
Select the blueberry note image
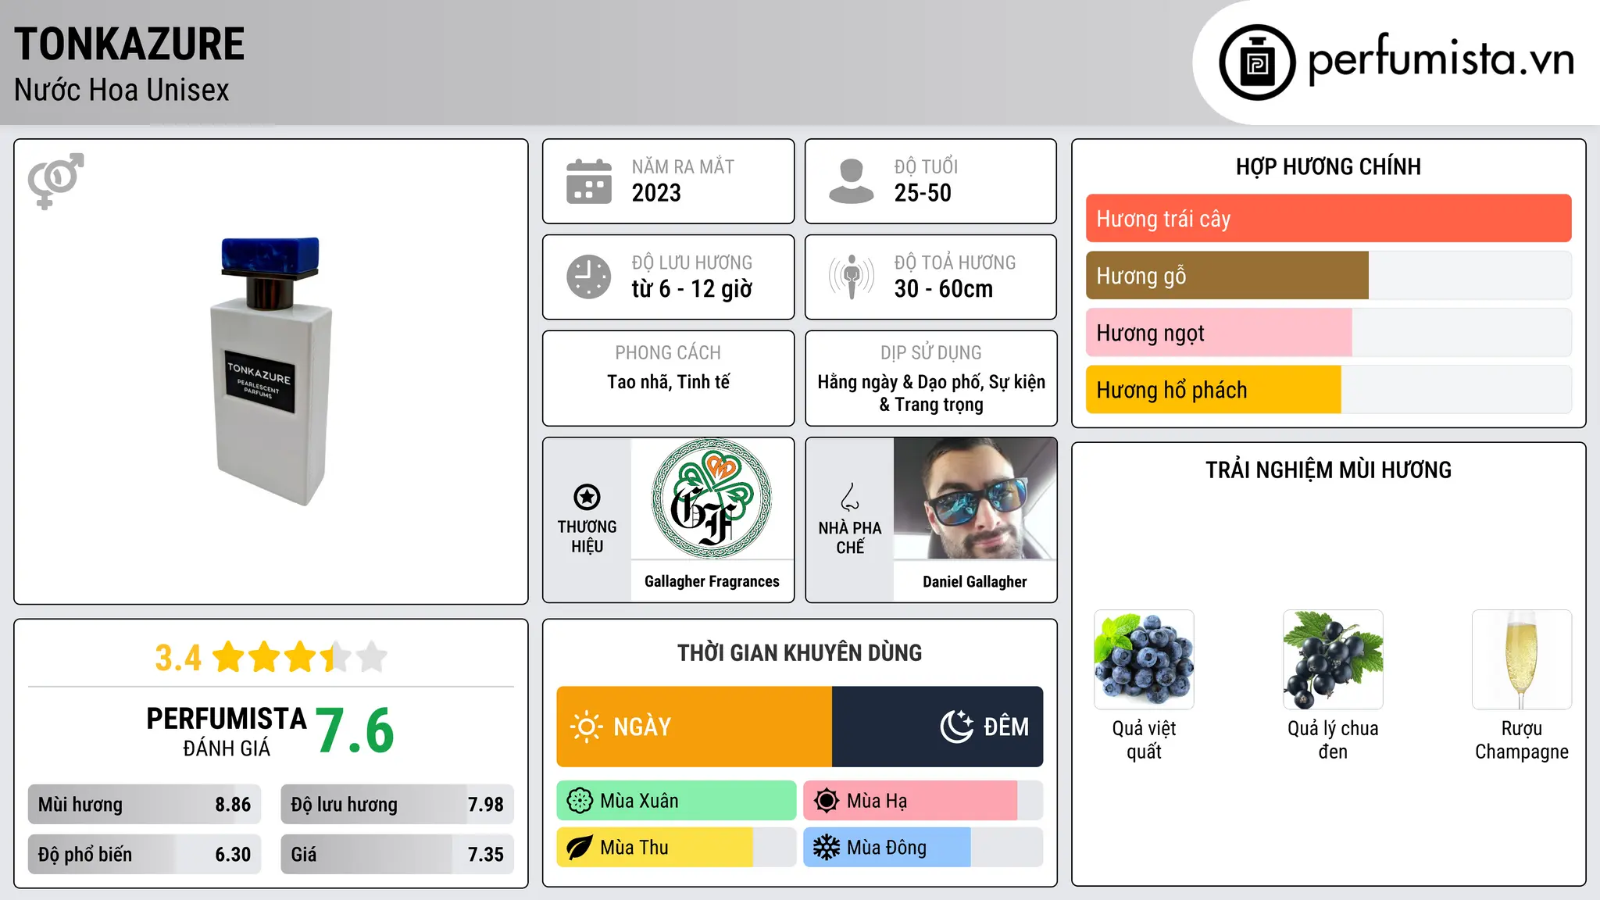(1144, 659)
